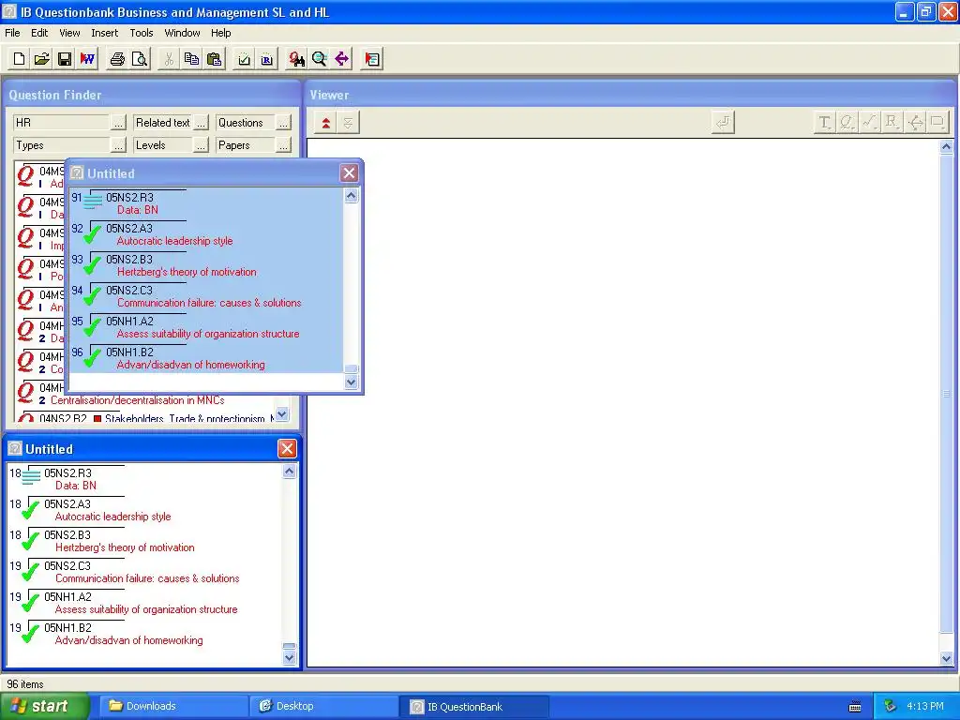The image size is (960, 720).
Task: Click the Paste clipboard icon
Action: coord(215,59)
